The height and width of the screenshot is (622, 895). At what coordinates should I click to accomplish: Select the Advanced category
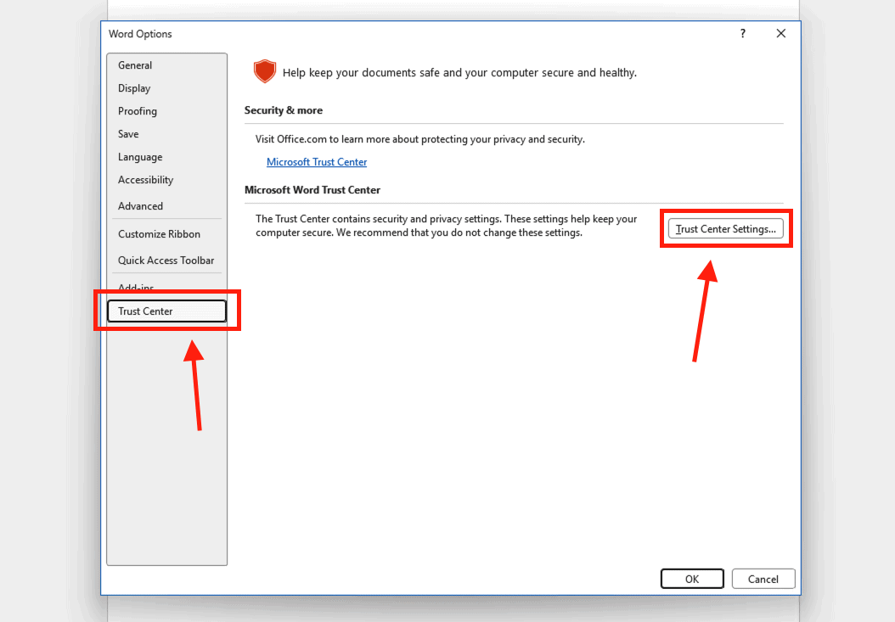pyautogui.click(x=166, y=206)
